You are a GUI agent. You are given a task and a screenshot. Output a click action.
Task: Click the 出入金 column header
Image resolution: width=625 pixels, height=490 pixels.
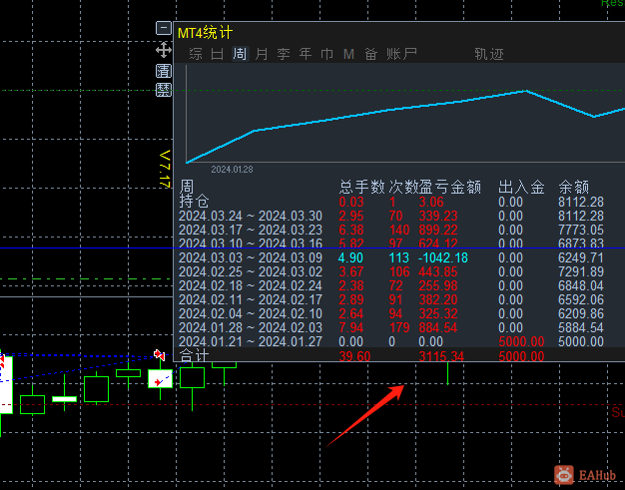[x=521, y=187]
